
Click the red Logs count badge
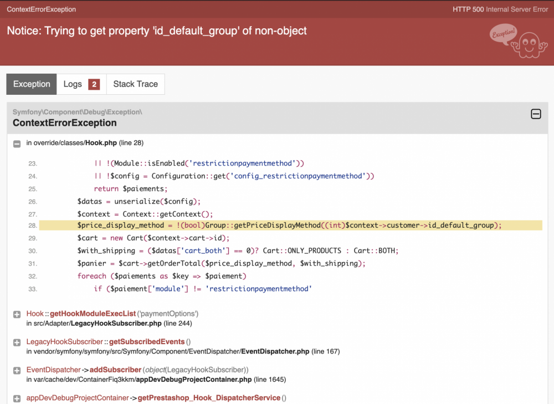pos(94,84)
